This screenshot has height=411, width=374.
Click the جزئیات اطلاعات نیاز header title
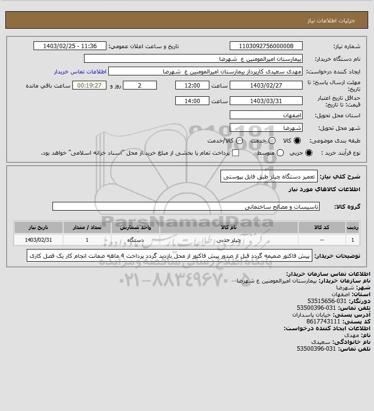click(x=331, y=20)
